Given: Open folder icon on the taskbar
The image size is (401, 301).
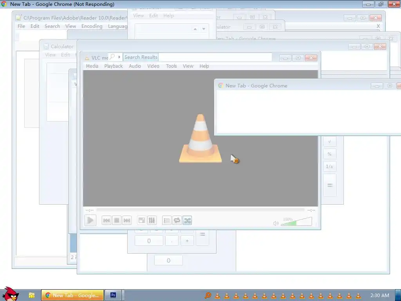Looking at the screenshot, I should [31, 295].
